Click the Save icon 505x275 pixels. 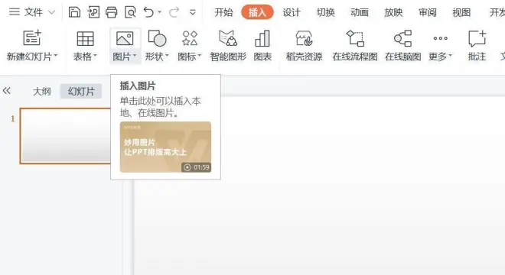(74, 12)
